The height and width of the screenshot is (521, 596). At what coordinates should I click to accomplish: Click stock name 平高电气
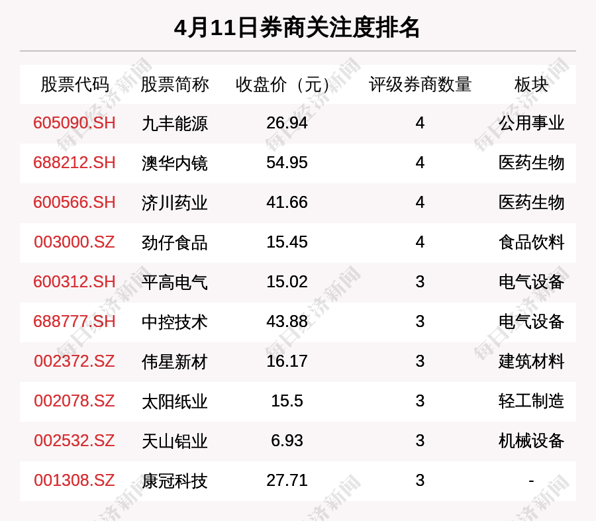tap(175, 282)
